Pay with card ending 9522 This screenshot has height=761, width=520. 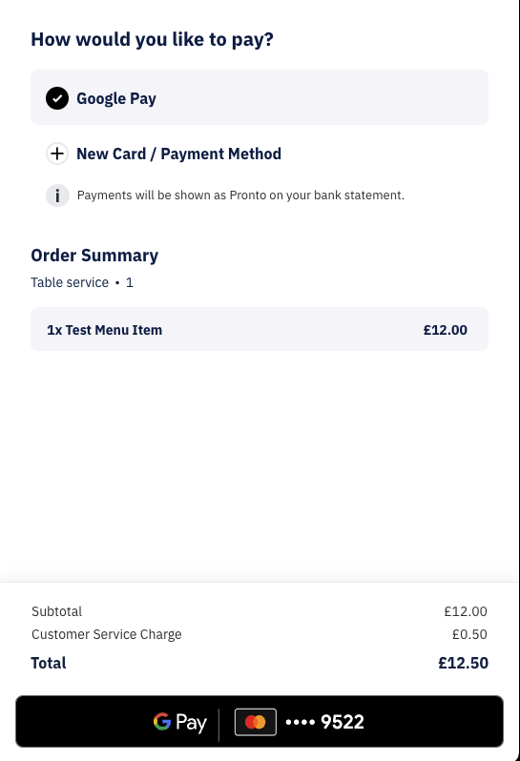tap(260, 722)
